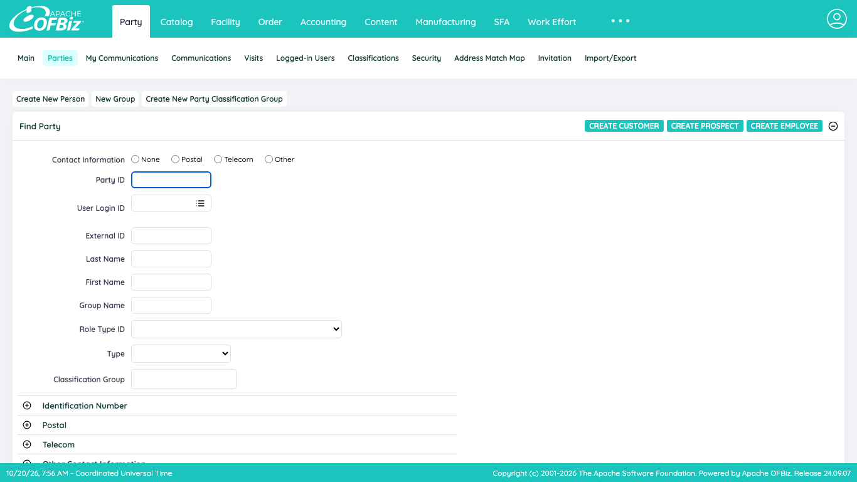Screen dimensions: 857x482
Task: Open the Work Effort tab
Action: [x=552, y=22]
